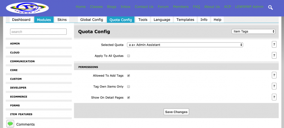Expand the DEVELOPER module category
284x128 pixels.
tap(39, 88)
